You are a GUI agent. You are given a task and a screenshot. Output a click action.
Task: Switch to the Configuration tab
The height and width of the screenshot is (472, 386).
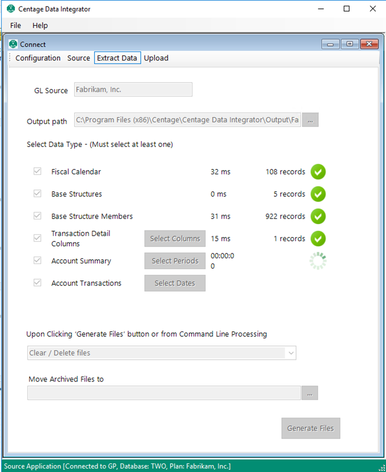tap(38, 58)
